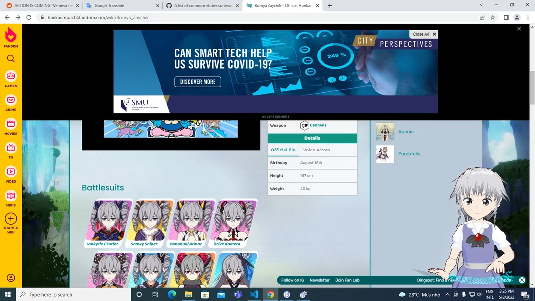Open the Aponia character link
This screenshot has height=301, width=535.
406,131
